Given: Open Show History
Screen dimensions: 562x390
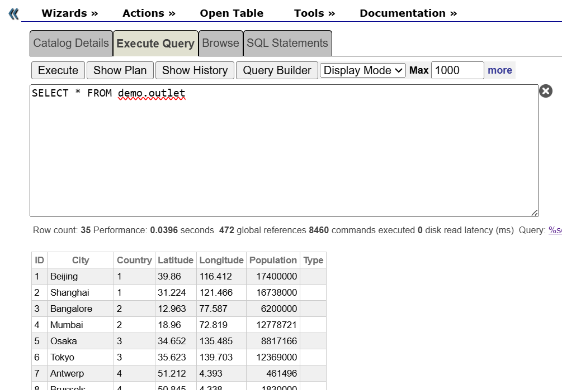Looking at the screenshot, I should tap(195, 70).
